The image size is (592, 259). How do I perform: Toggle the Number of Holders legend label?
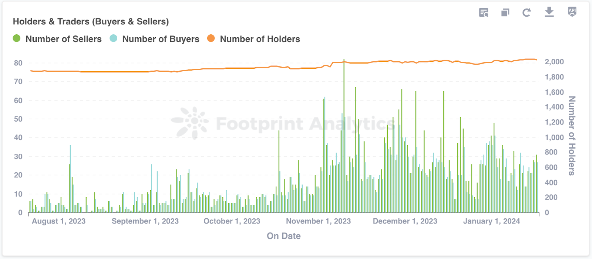(260, 39)
